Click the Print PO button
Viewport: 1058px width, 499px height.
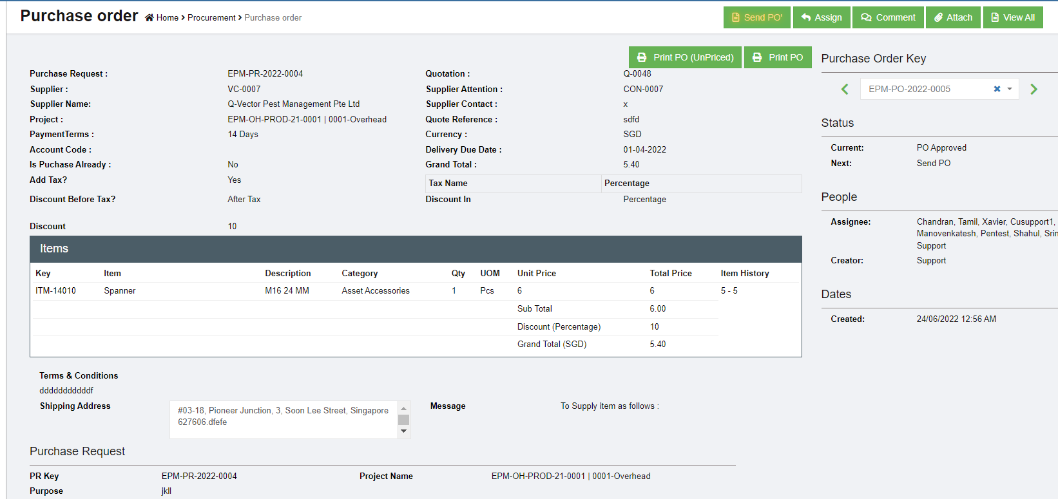click(x=778, y=57)
